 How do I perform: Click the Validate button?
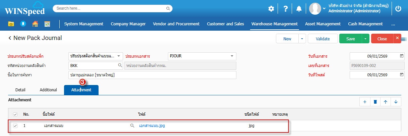click(323, 39)
